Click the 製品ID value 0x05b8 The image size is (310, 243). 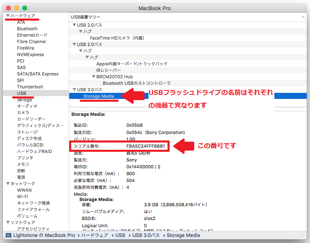point(134,125)
